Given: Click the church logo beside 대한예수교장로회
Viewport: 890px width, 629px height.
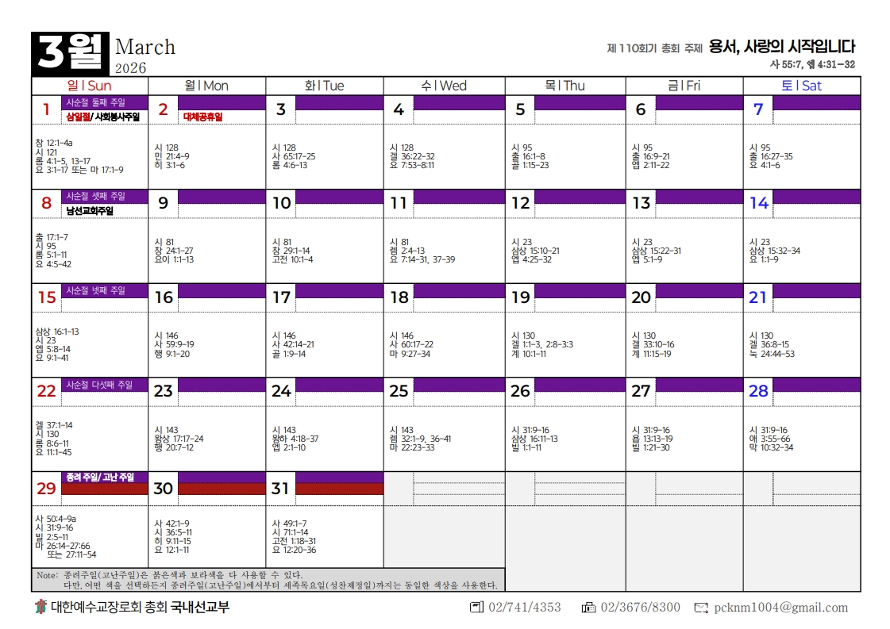Looking at the screenshot, I should point(41,608).
